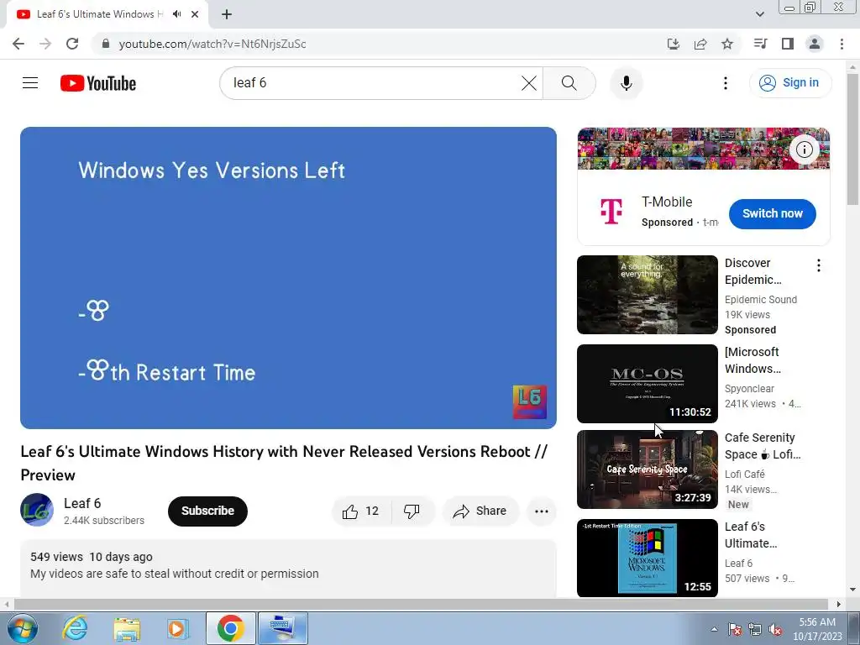Click Action Center flag tray icon

click(735, 629)
